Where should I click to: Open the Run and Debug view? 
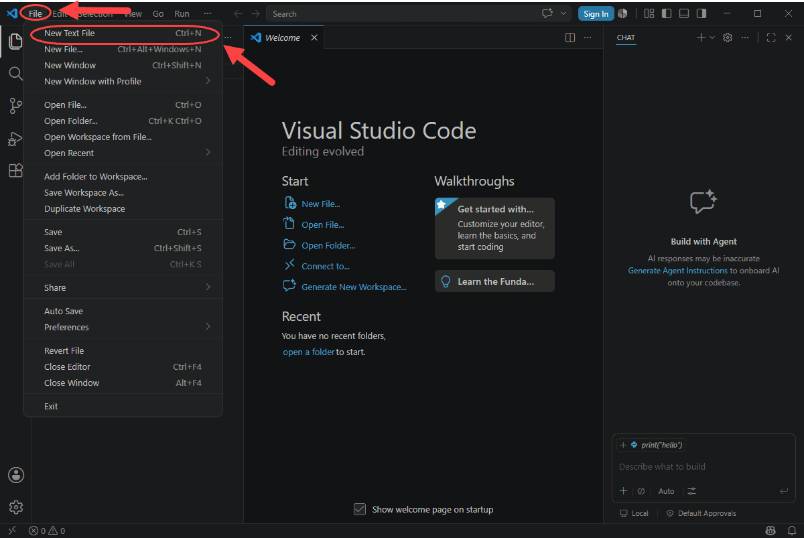[x=15, y=139]
